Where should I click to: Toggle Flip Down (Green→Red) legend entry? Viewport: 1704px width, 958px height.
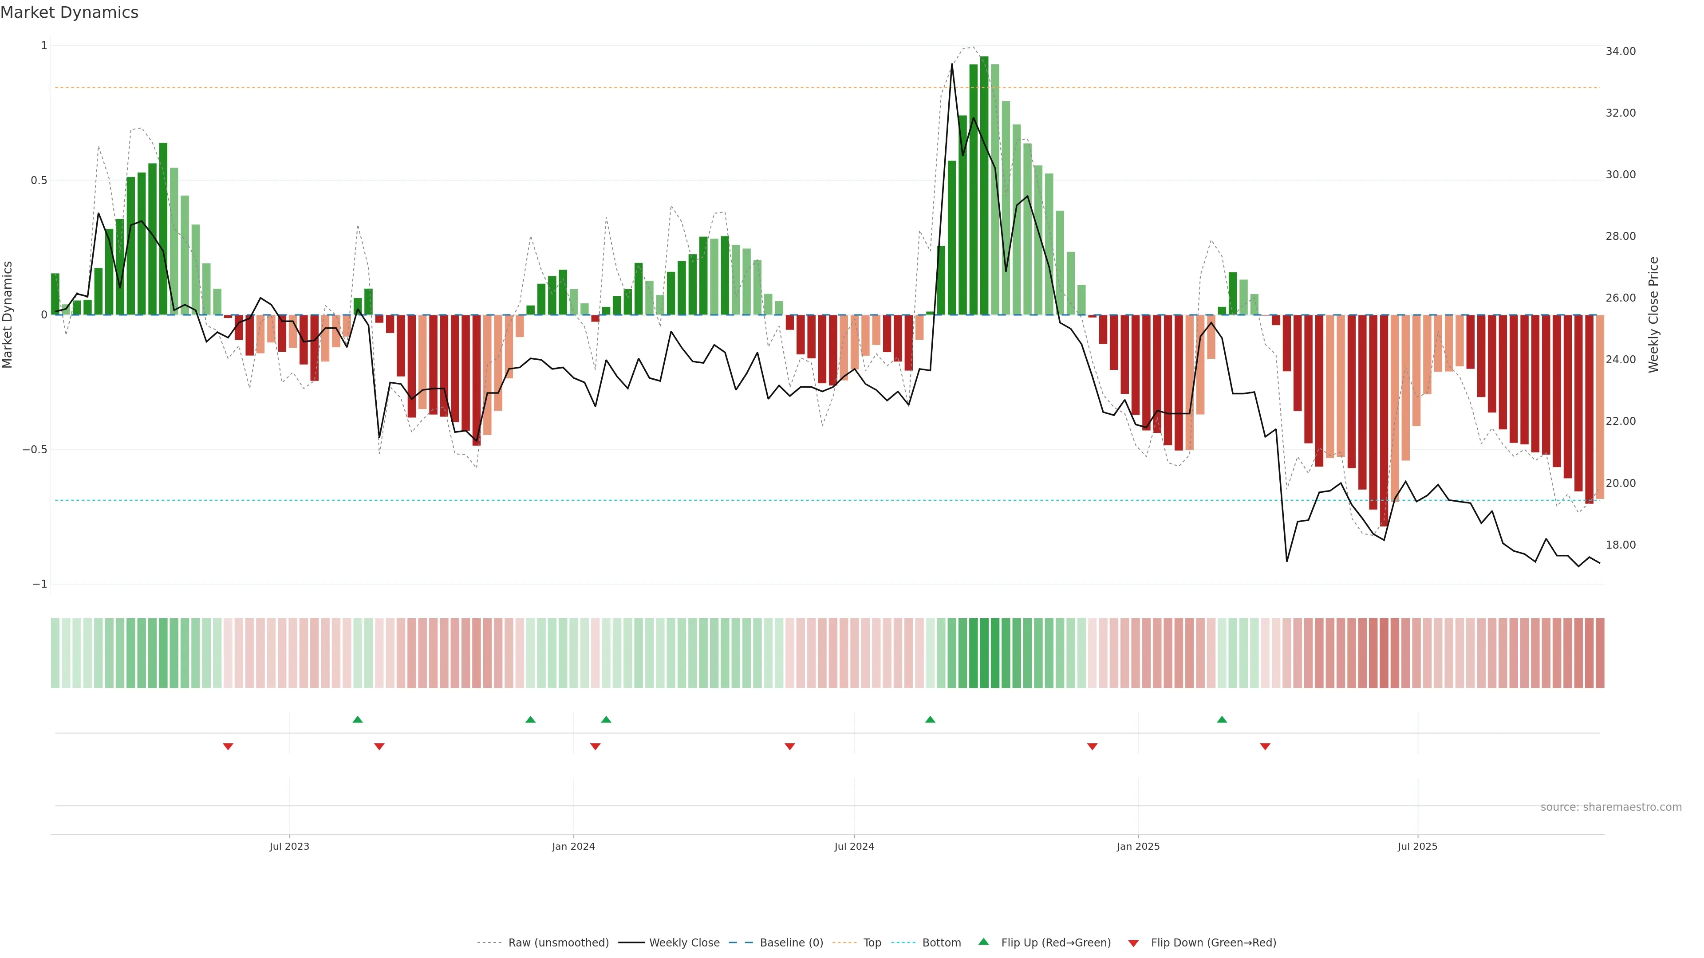coord(1213,943)
